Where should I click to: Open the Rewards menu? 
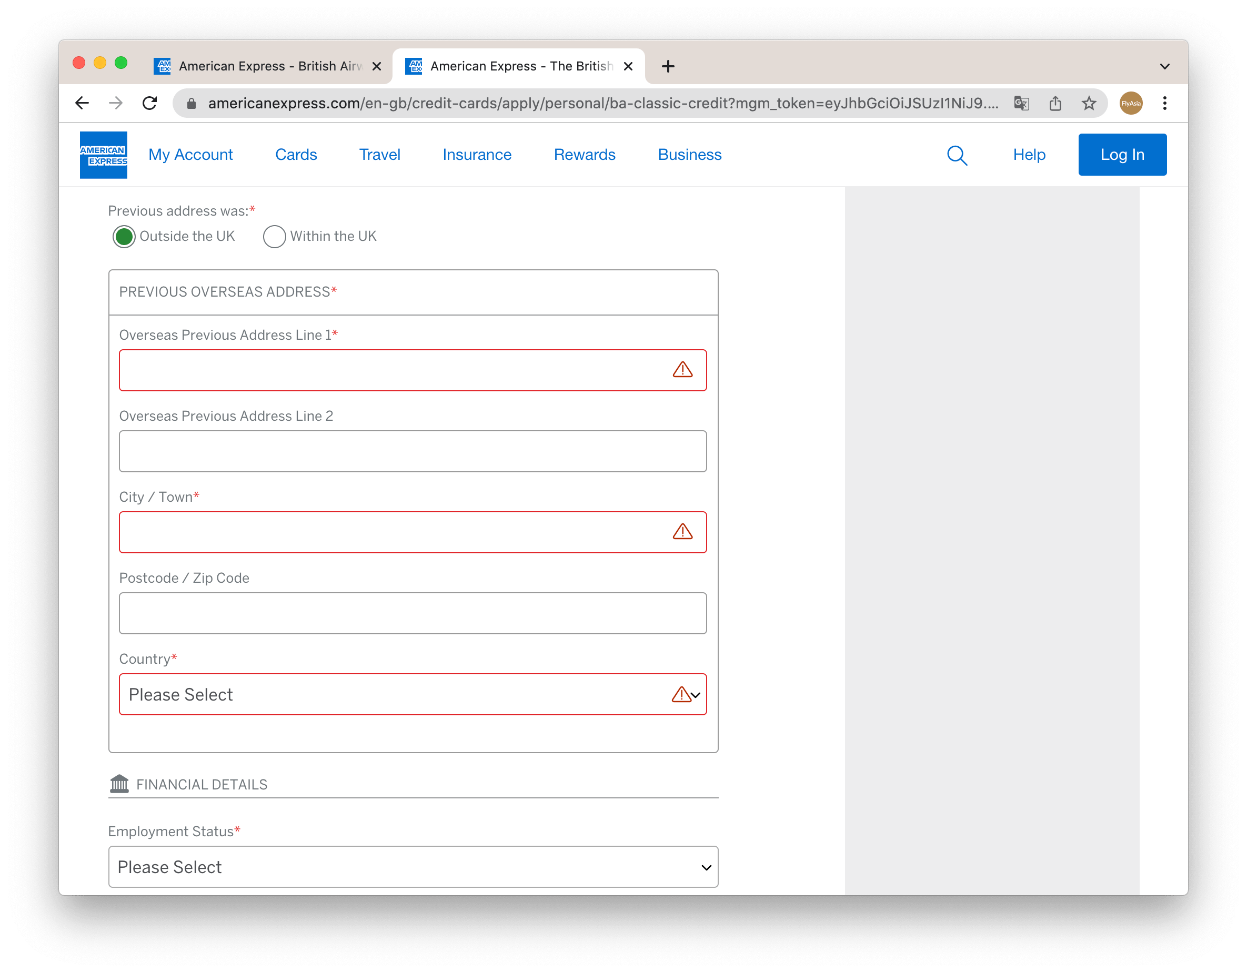point(585,155)
